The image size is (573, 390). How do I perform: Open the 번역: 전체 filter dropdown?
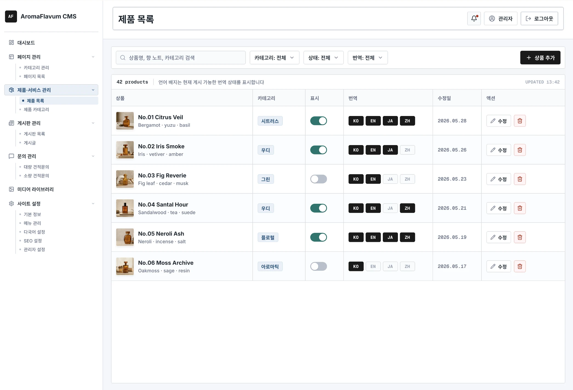(367, 58)
